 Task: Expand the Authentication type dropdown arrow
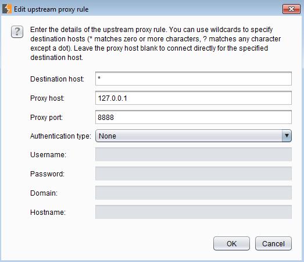click(287, 136)
